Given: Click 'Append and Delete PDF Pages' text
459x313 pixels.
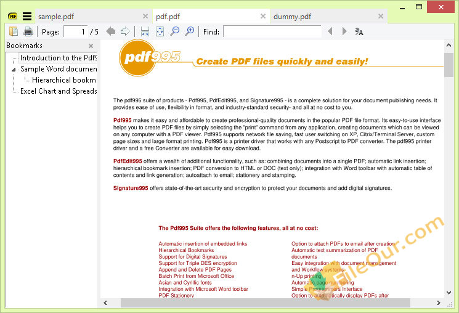Looking at the screenshot, I should pyautogui.click(x=195, y=270).
